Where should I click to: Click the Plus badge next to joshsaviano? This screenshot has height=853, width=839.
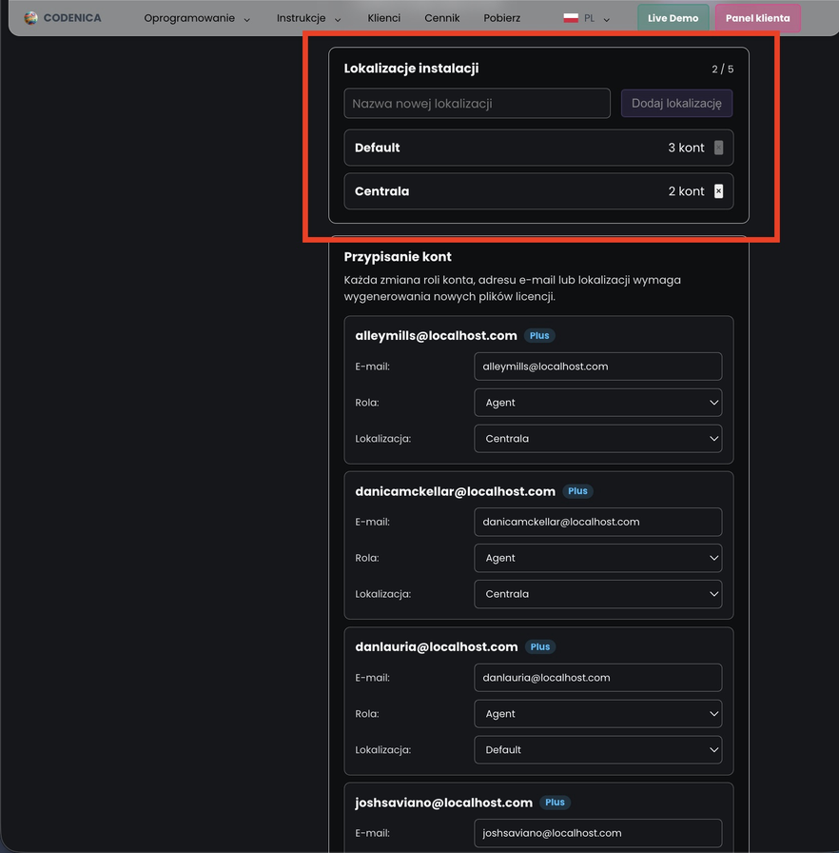pos(555,803)
